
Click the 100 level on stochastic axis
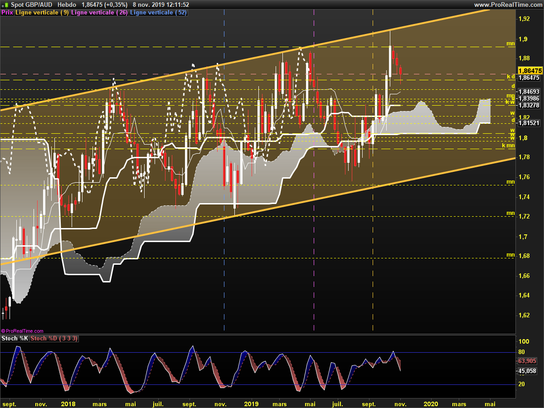(523, 341)
